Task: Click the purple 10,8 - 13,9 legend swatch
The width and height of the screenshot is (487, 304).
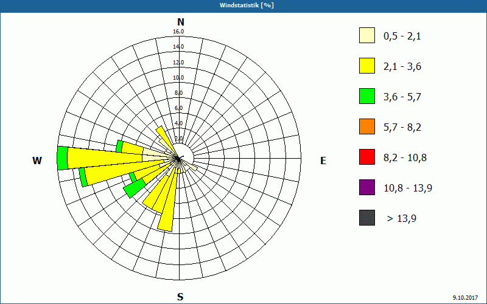Action: (x=367, y=187)
